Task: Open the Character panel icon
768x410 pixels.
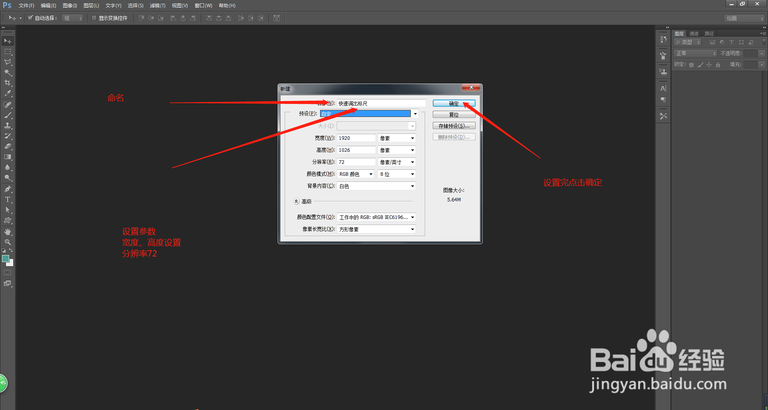Action: coord(663,88)
